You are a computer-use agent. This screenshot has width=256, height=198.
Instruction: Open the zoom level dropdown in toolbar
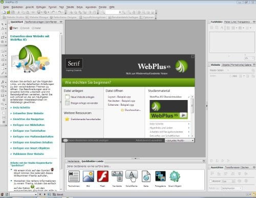[120, 12]
